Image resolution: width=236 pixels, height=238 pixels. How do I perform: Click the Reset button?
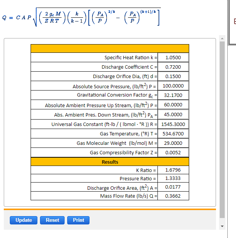click(x=52, y=220)
